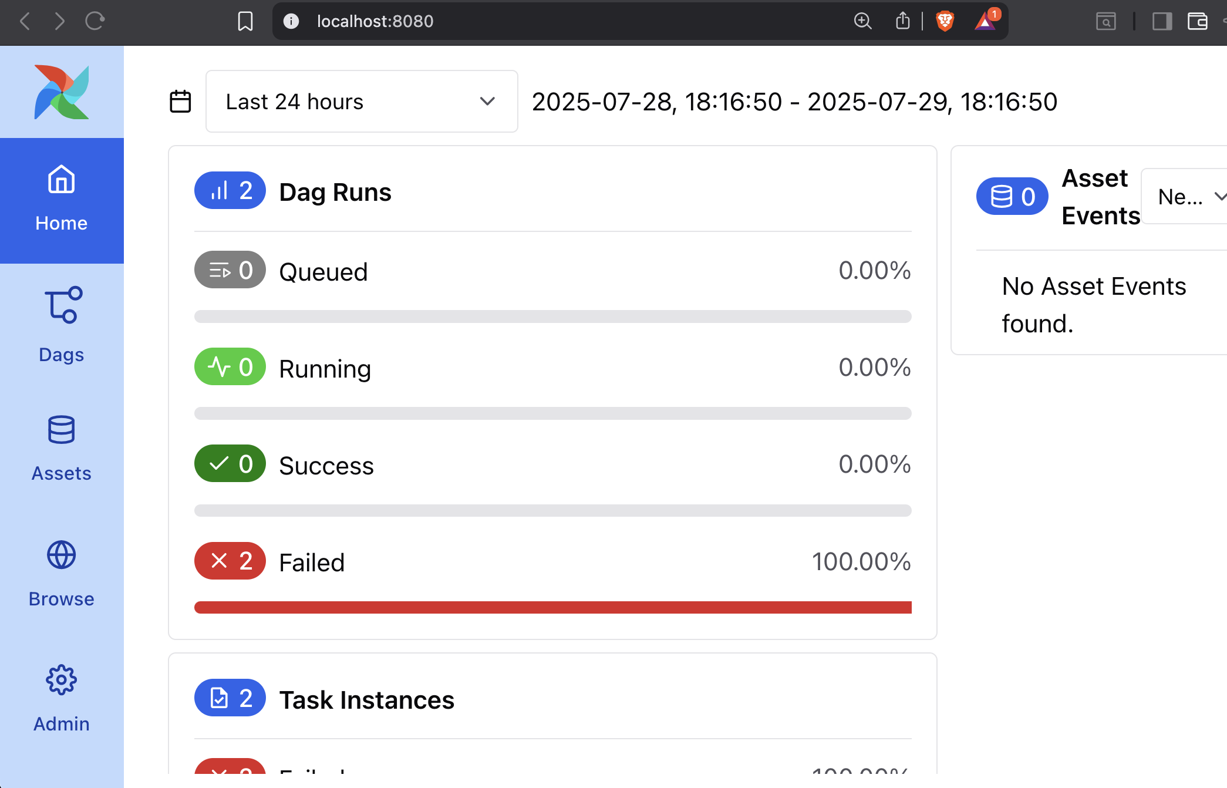Reload the page with the refresh button
The width and height of the screenshot is (1227, 788).
point(95,22)
